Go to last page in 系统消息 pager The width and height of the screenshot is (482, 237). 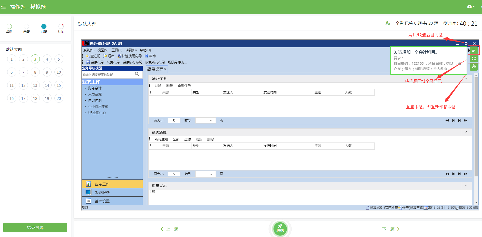[466, 174]
